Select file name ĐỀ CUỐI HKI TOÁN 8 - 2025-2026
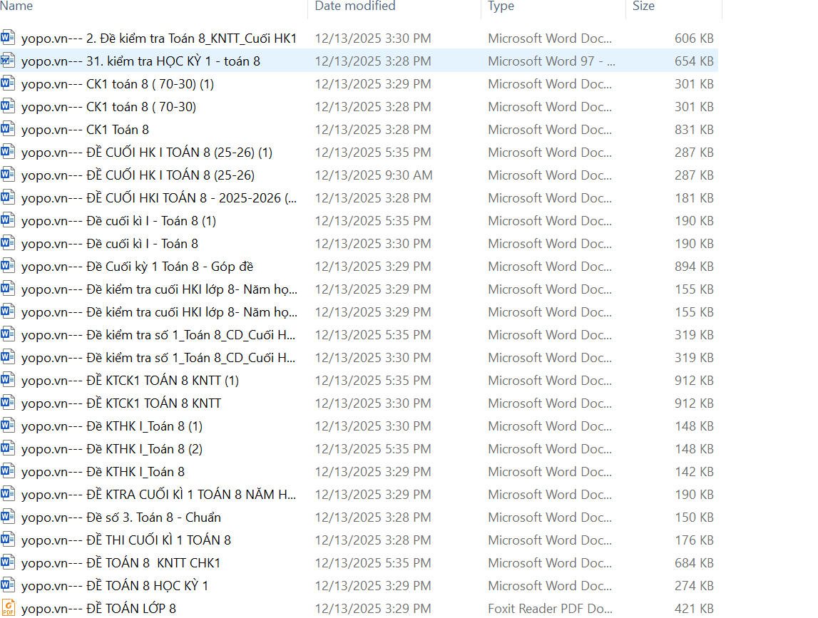 click(x=158, y=198)
